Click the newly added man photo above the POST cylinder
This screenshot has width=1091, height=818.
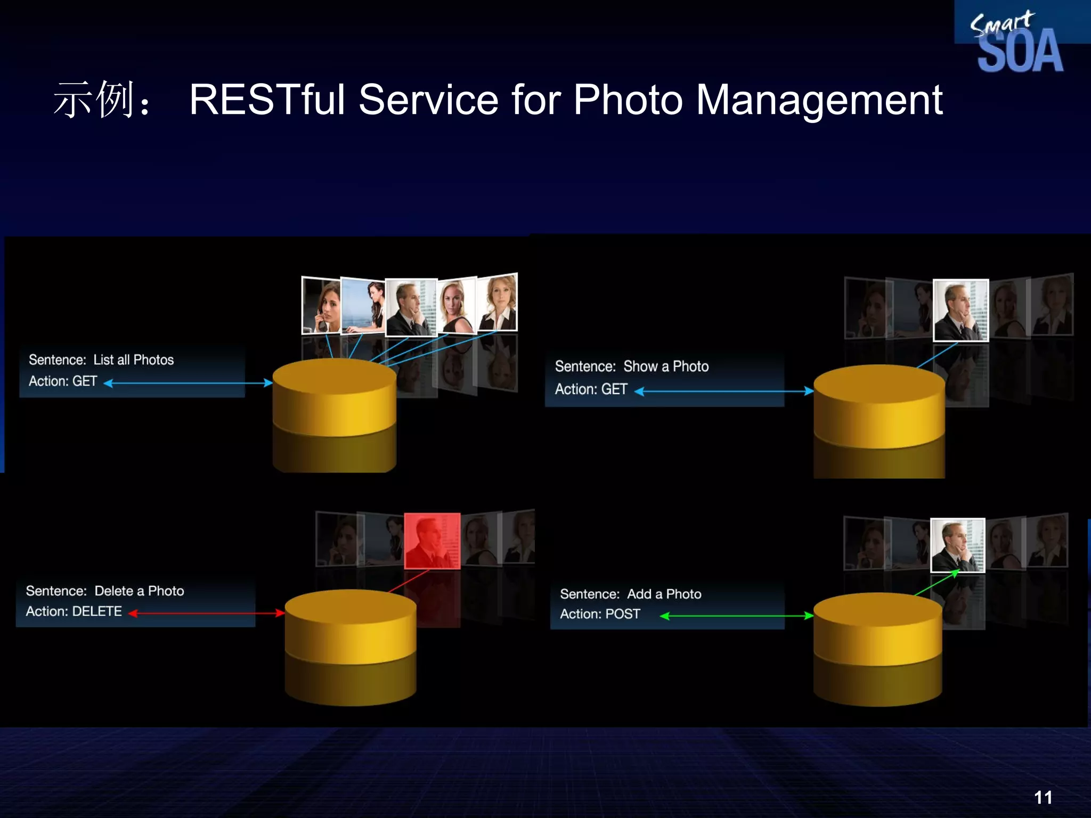click(957, 545)
